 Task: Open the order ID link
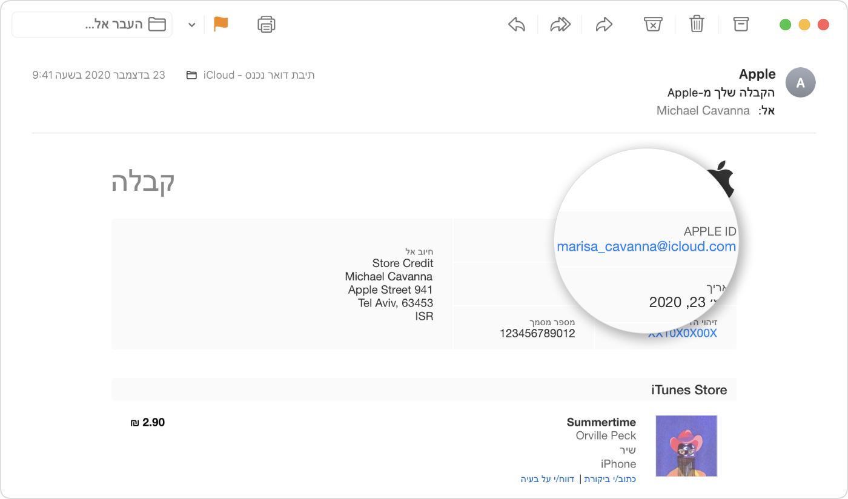(x=683, y=334)
